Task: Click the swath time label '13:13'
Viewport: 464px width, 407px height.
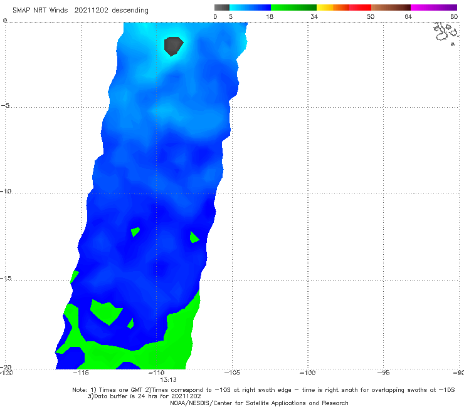Action: [169, 380]
